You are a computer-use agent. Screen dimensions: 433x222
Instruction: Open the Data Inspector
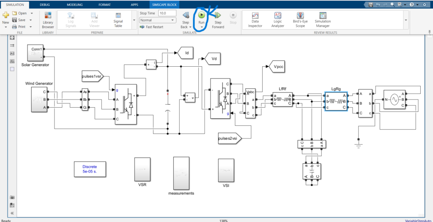(255, 20)
